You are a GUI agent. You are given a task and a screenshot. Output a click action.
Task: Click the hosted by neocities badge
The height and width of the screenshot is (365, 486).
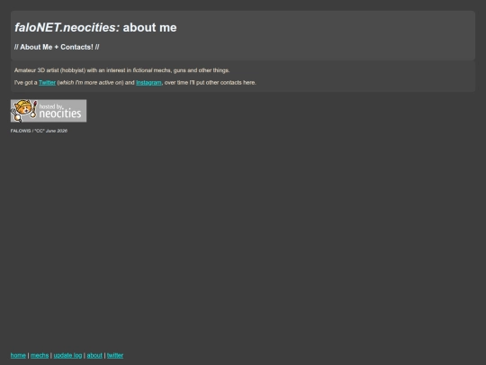click(49, 111)
